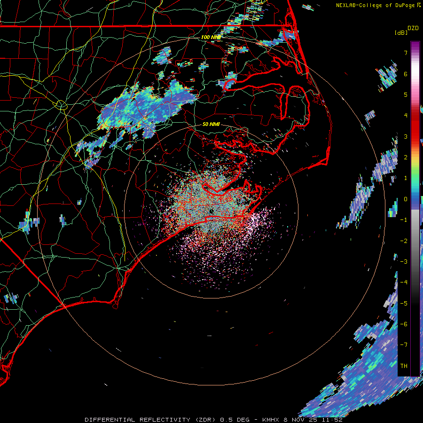Click the [dB] units label
The height and width of the screenshot is (423, 423).
click(401, 32)
